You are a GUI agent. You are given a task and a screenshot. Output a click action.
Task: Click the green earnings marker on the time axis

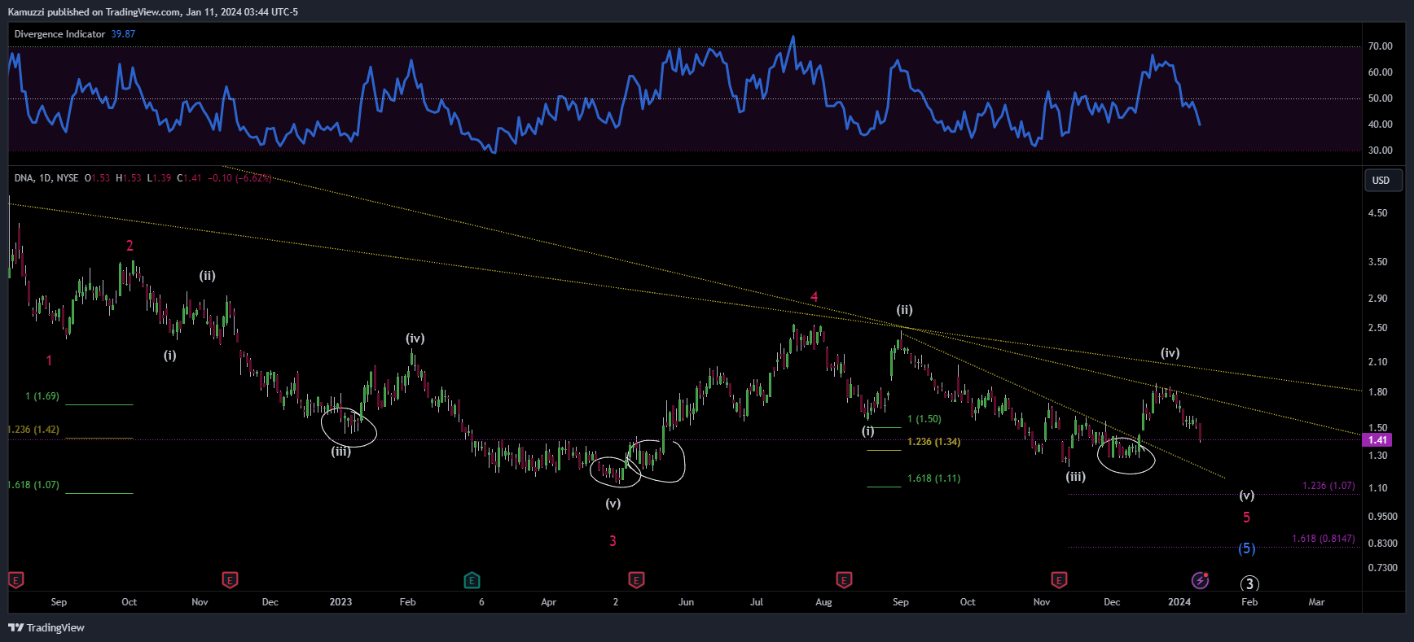pos(472,580)
